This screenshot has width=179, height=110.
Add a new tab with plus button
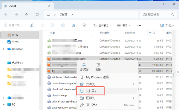coord(59,6)
